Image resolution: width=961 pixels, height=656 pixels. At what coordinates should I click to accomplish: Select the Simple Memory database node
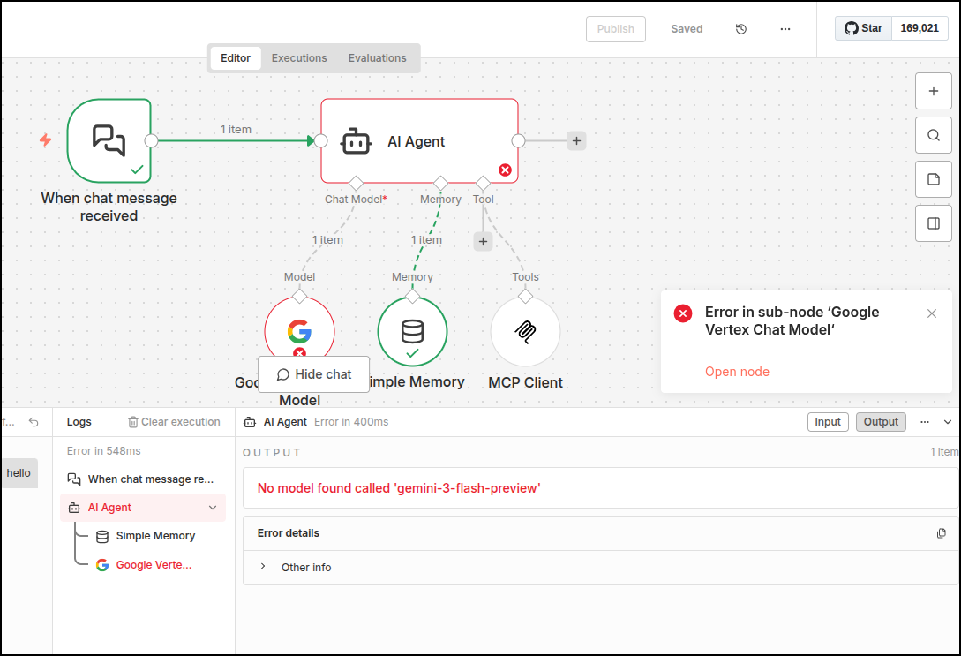point(412,331)
